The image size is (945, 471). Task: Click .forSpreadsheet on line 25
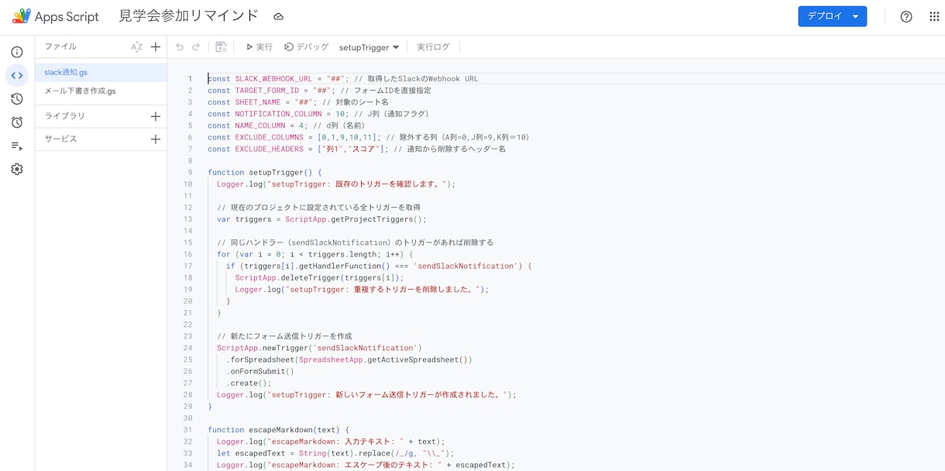(262, 359)
